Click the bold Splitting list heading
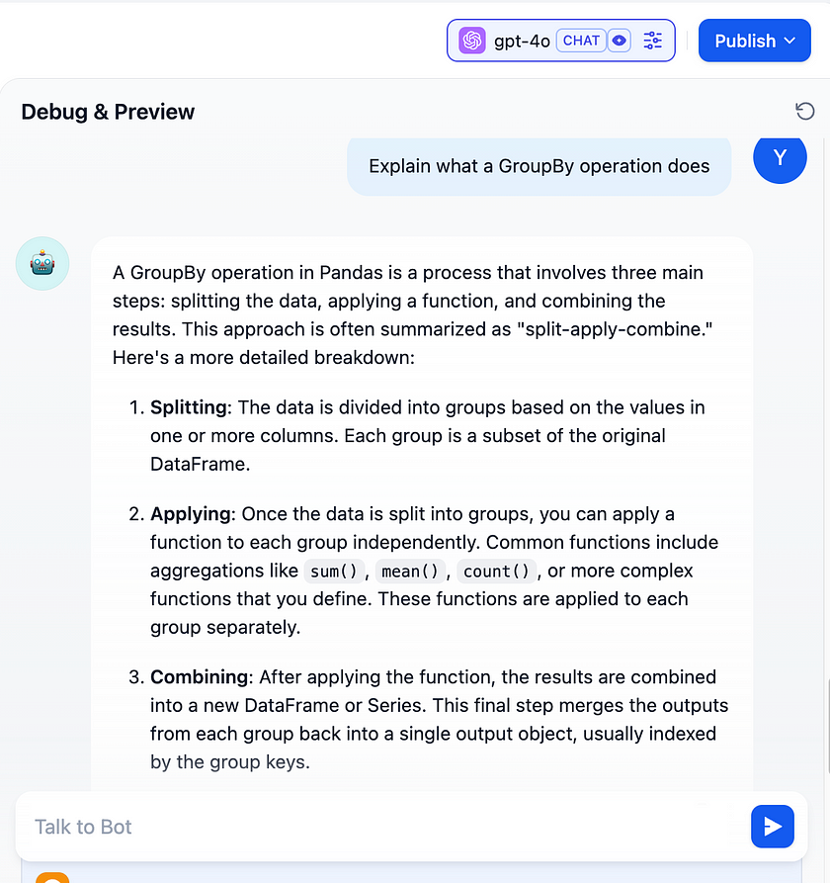The width and height of the screenshot is (830, 883). [x=189, y=407]
